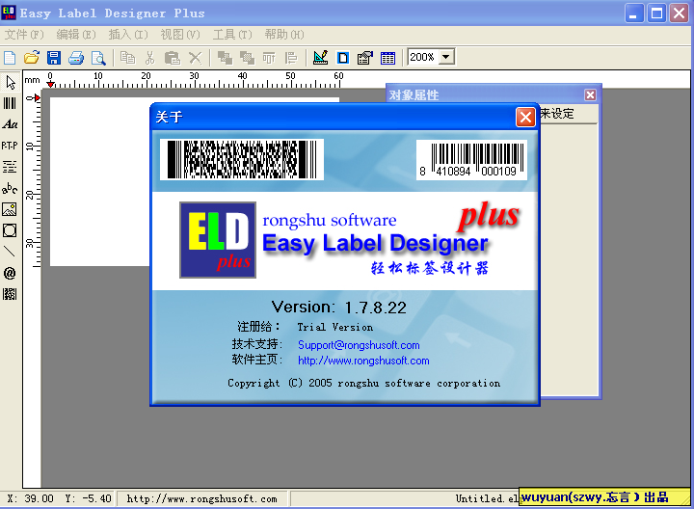The image size is (694, 509).
Task: Close the 对象属性 panel
Action: [x=590, y=94]
